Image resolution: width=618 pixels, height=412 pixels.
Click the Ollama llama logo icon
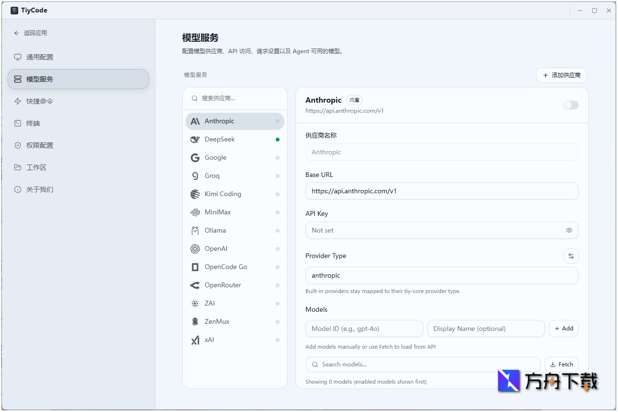coord(195,231)
